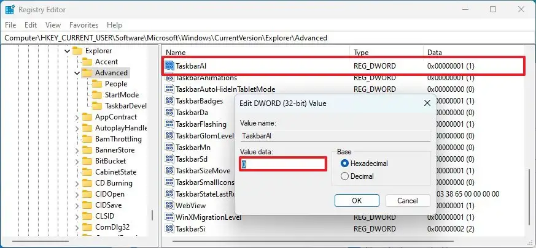This screenshot has height=248, width=536.
Task: Click the Value data input field
Action: click(282, 164)
